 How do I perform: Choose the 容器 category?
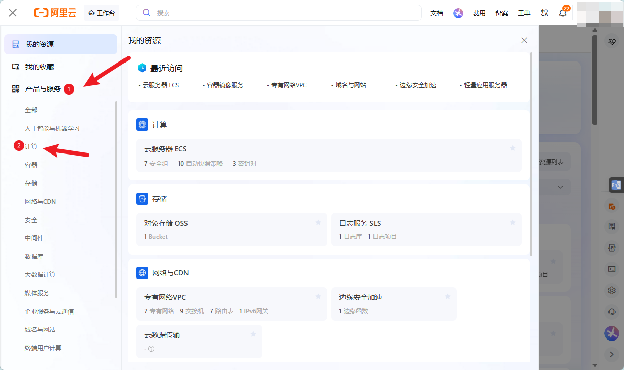31,165
